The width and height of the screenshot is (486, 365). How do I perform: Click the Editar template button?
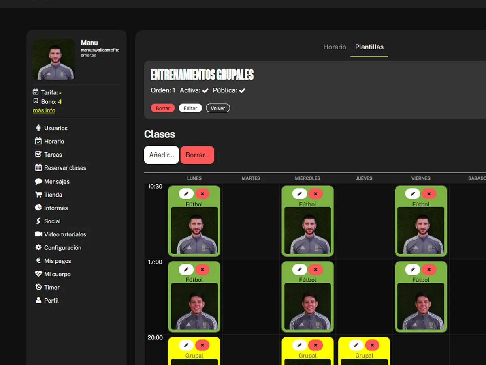(x=190, y=108)
